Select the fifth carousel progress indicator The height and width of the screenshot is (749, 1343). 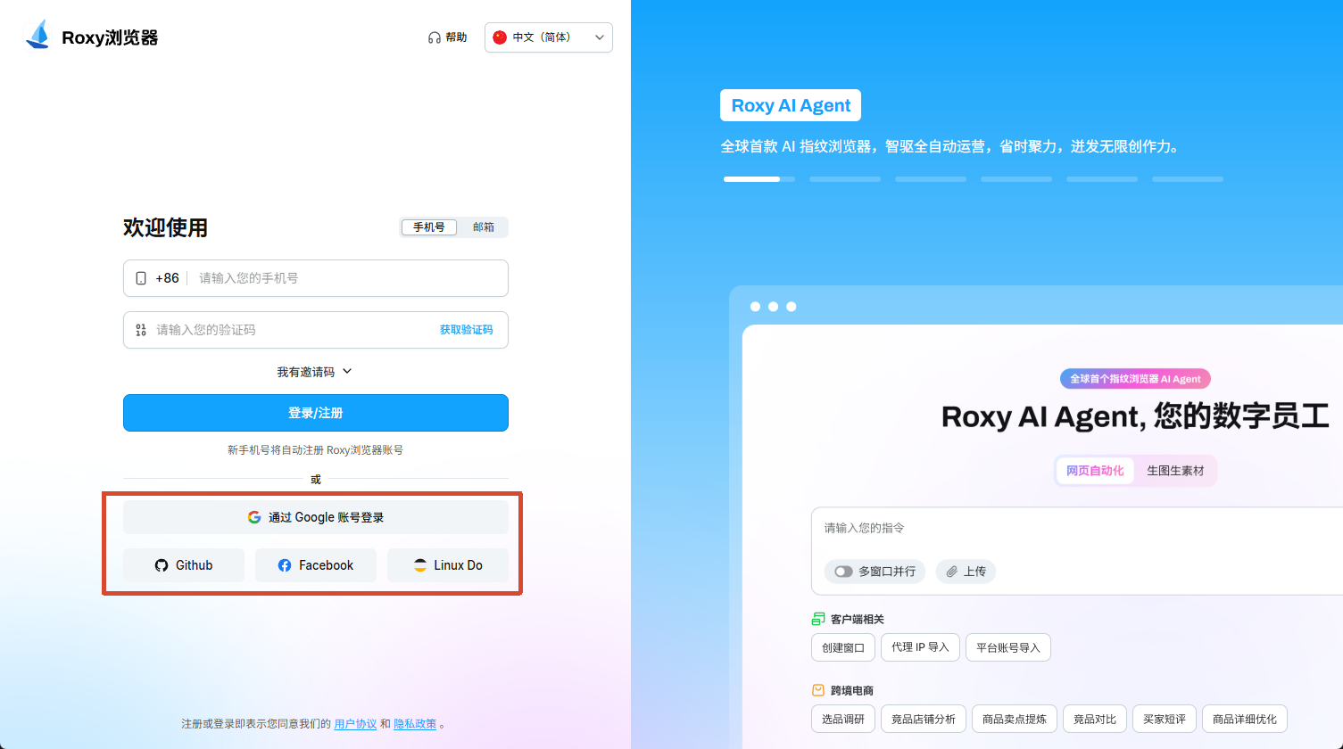pos(1102,179)
